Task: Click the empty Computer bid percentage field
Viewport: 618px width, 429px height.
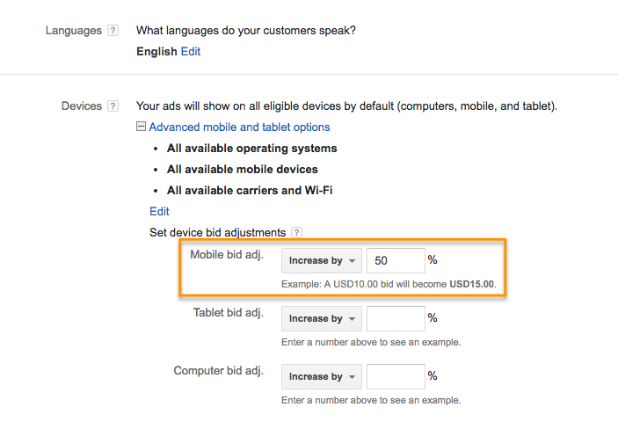Action: [395, 376]
